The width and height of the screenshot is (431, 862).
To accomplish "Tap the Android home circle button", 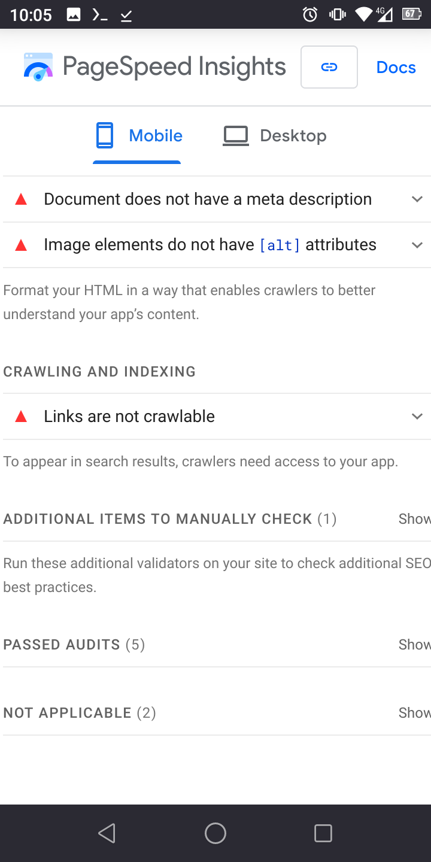I will click(x=215, y=833).
